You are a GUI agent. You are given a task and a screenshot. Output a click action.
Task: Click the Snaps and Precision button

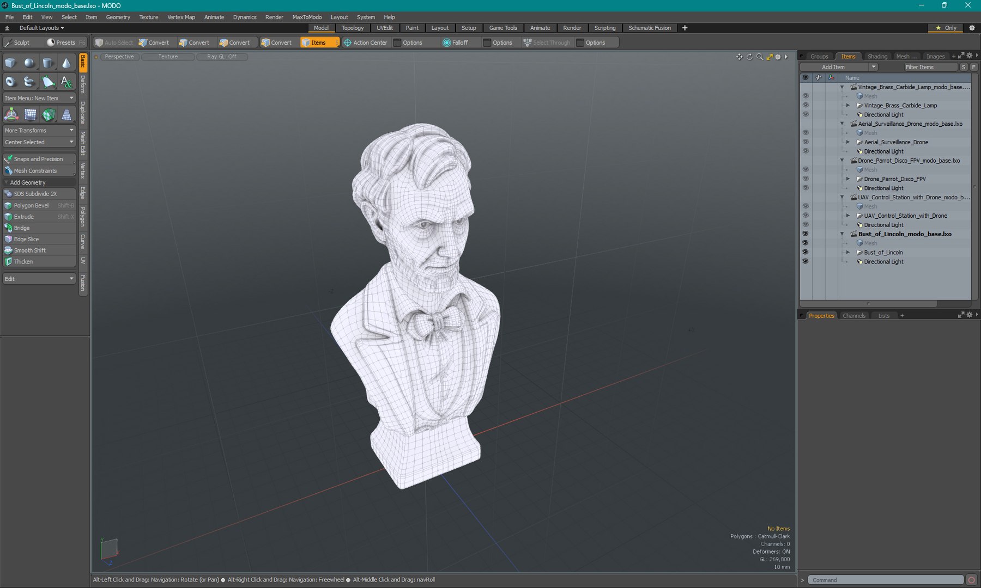click(39, 159)
